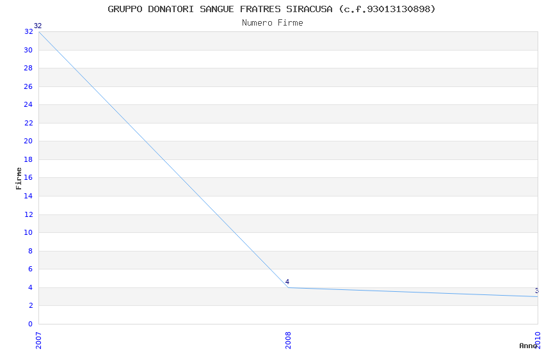Click the y-axis tick value 4 on the axis
The height and width of the screenshot is (352, 544).
(x=30, y=287)
